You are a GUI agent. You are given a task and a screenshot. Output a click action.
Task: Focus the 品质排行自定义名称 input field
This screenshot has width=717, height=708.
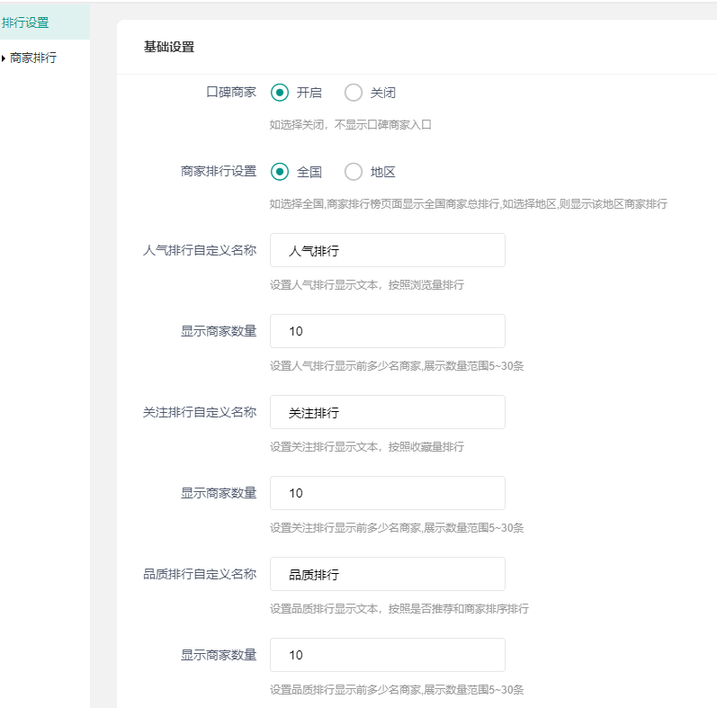coord(388,574)
